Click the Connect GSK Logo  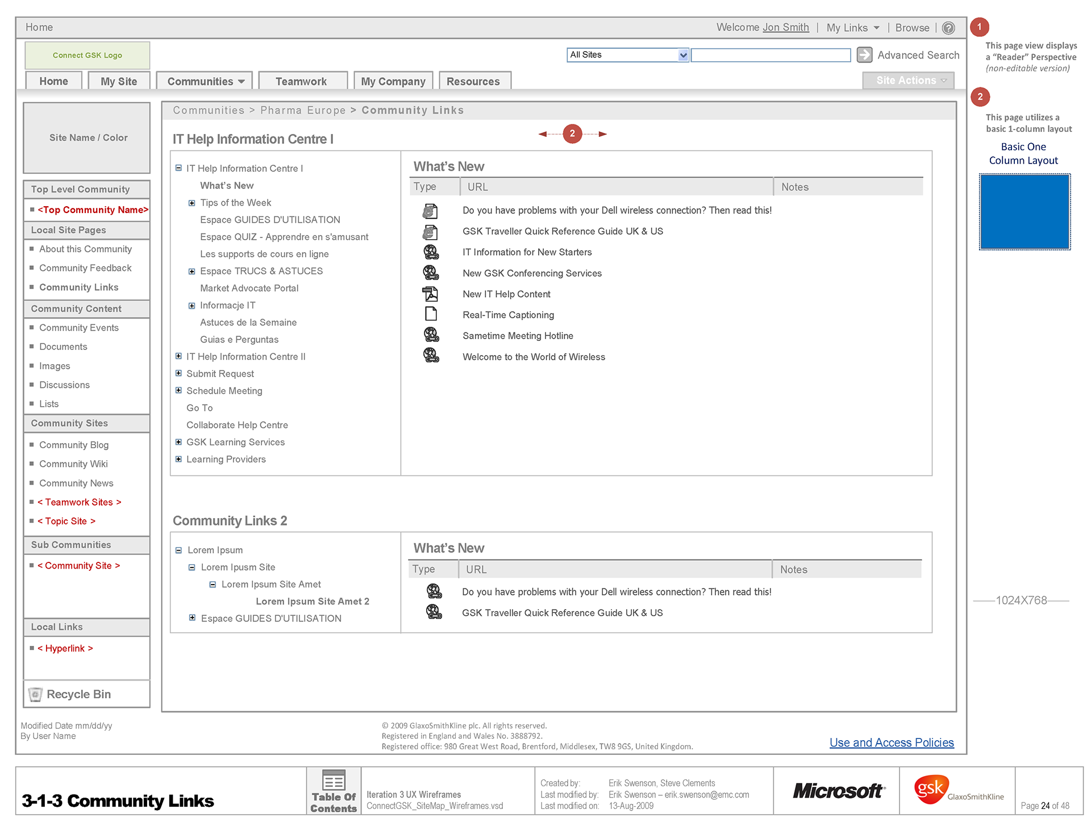(88, 55)
